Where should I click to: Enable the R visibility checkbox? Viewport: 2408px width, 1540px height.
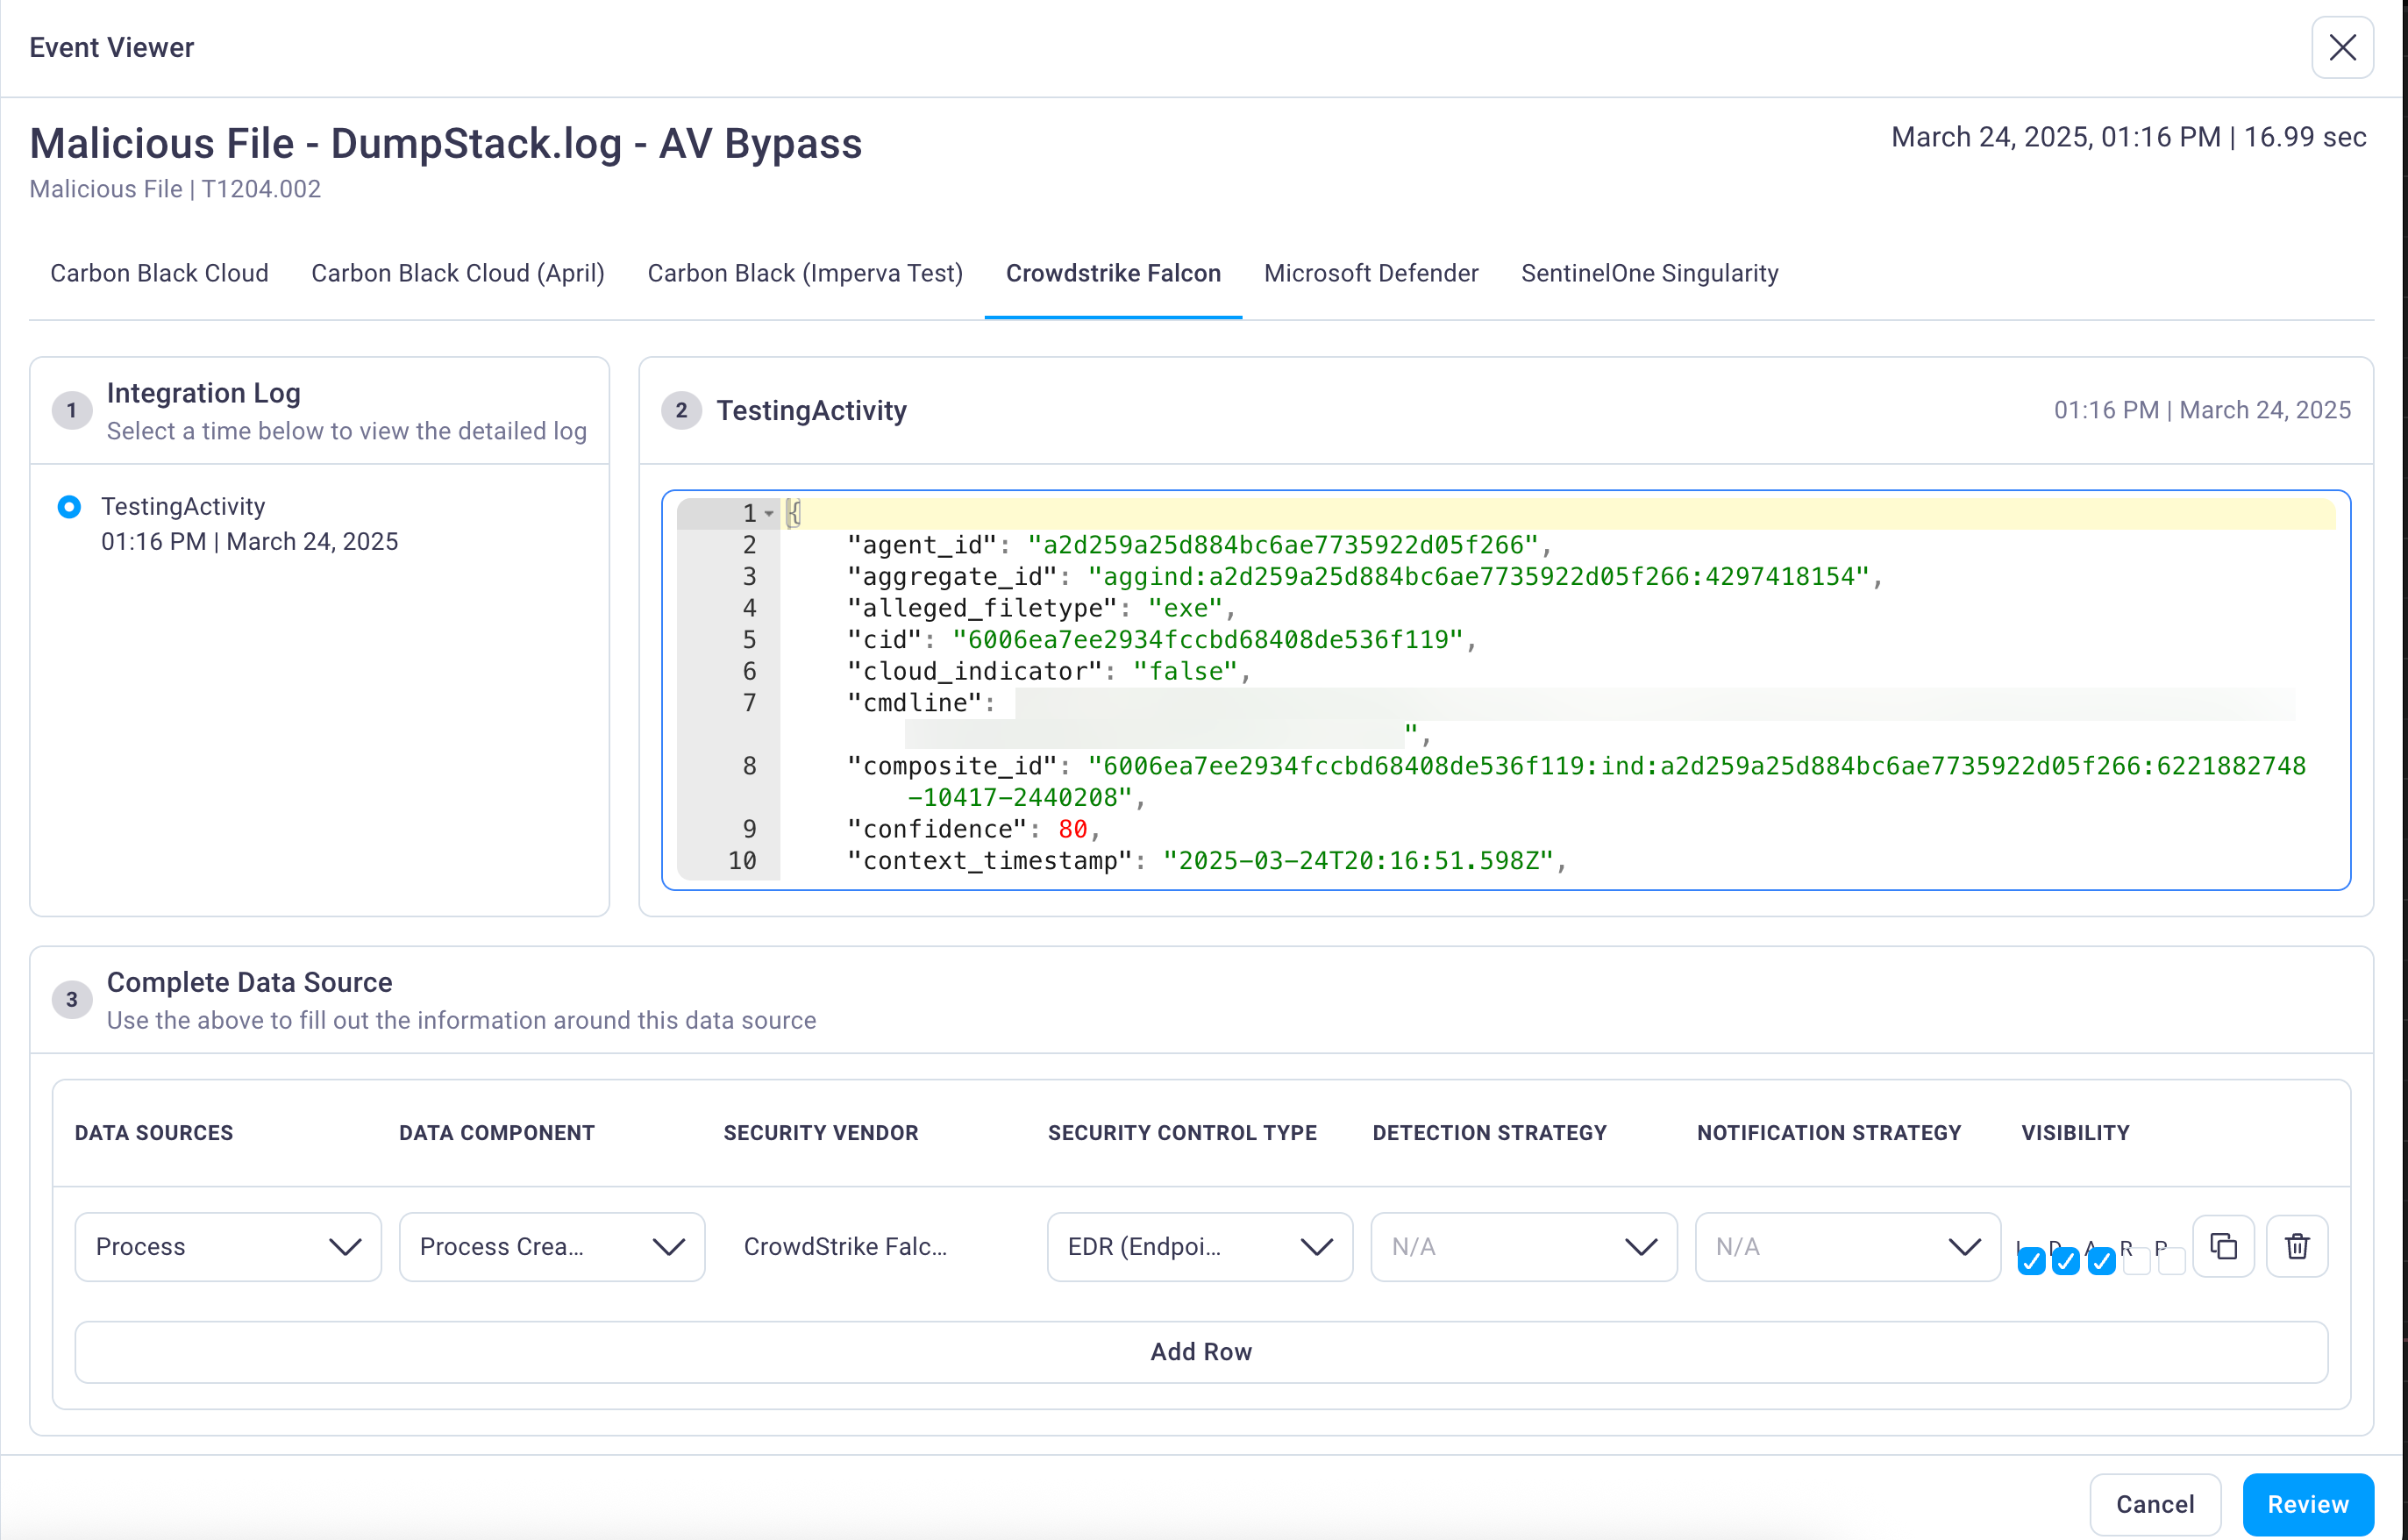pyautogui.click(x=2136, y=1261)
